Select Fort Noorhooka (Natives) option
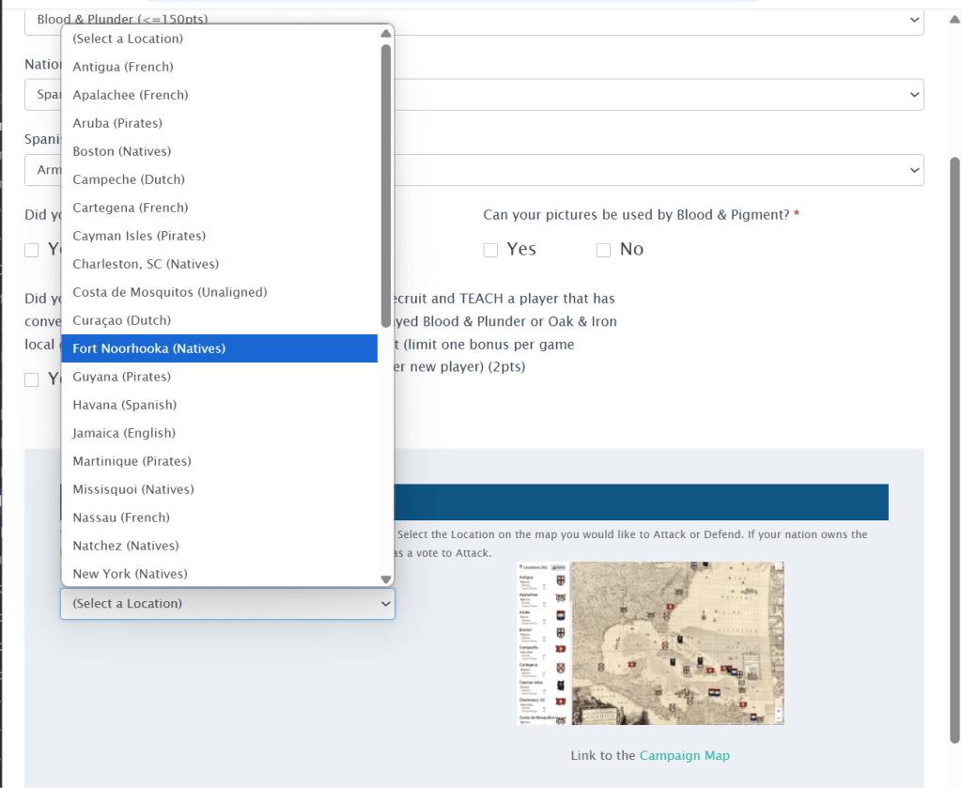The height and width of the screenshot is (788, 962). coord(149,348)
